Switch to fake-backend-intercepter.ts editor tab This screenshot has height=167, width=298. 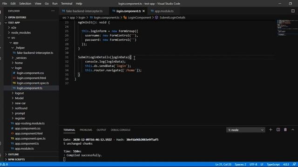[x=84, y=11]
